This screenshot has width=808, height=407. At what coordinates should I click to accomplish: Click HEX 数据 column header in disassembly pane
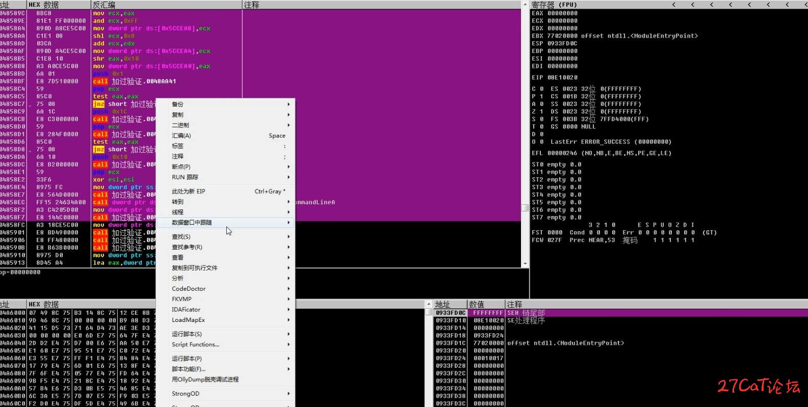pyautogui.click(x=58, y=5)
